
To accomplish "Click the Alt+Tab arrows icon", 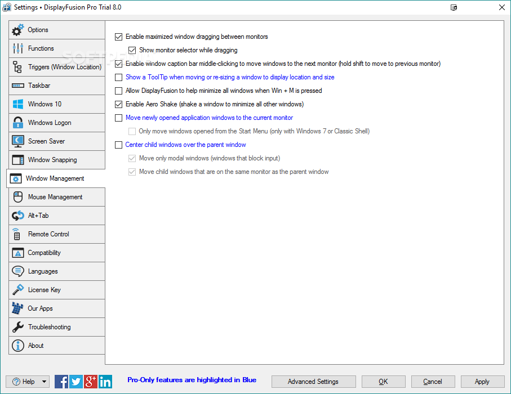I will click(17, 216).
